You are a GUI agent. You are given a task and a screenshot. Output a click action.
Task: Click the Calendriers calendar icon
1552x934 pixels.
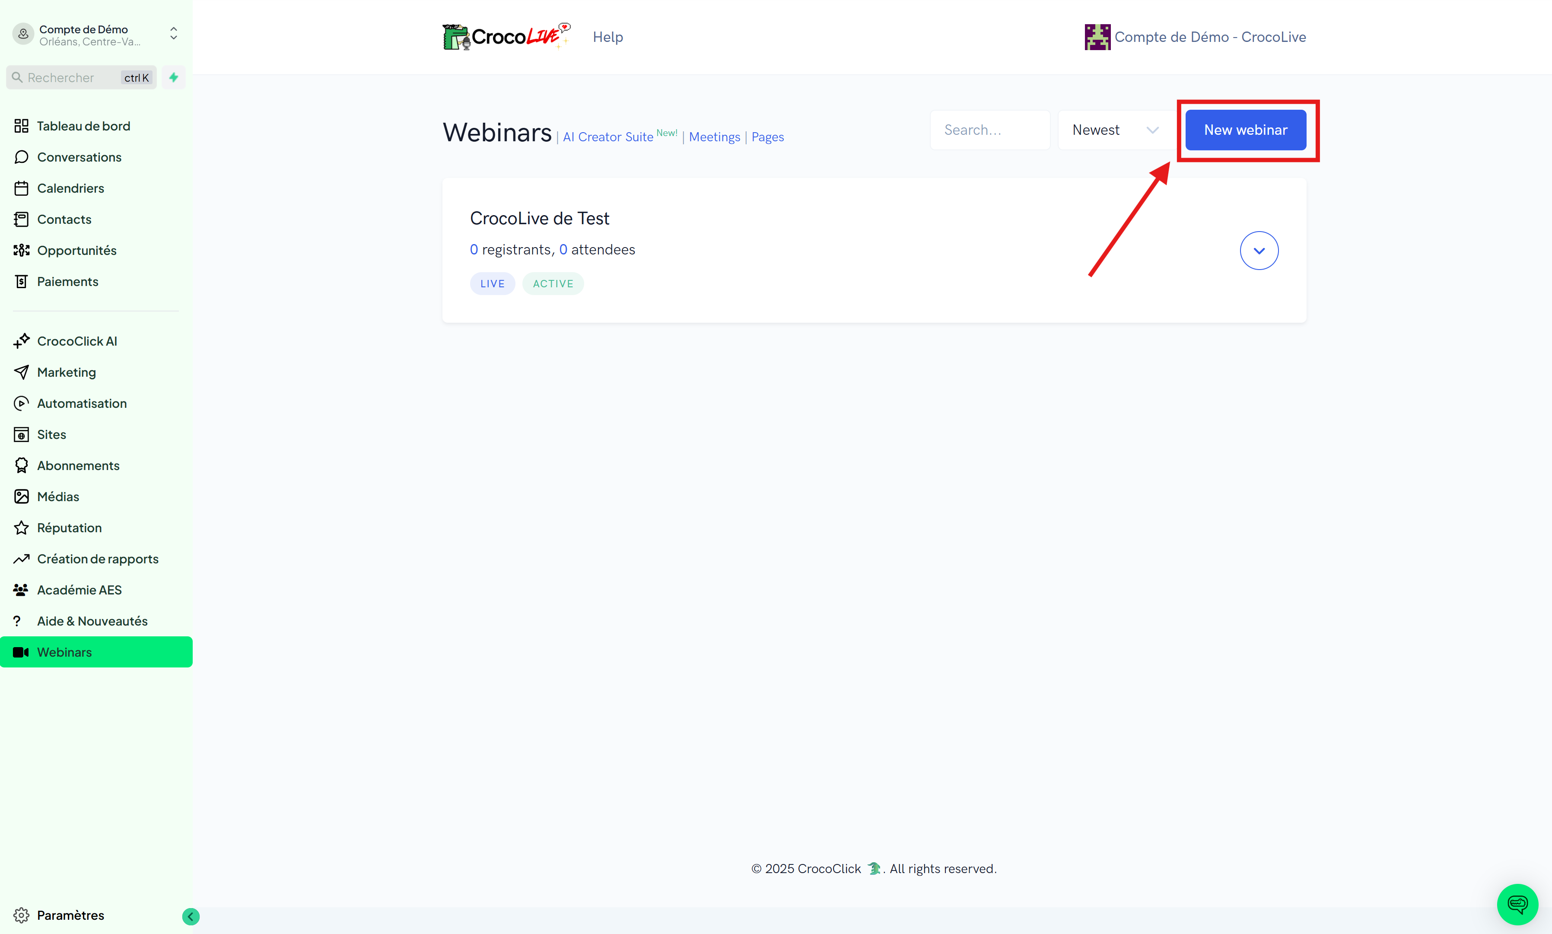coord(22,188)
